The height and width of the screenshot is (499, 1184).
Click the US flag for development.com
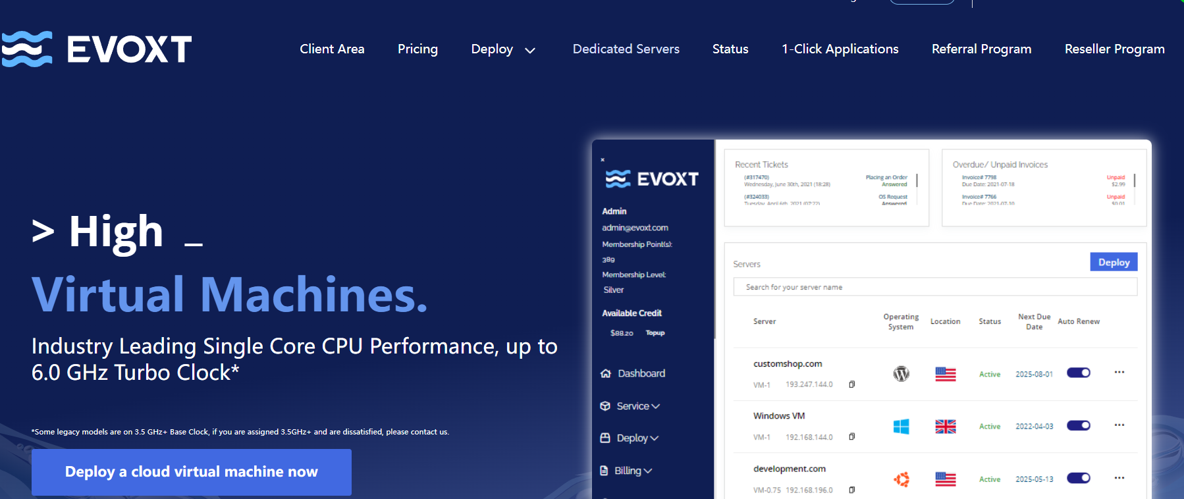click(946, 479)
